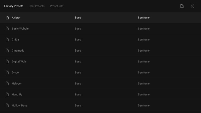The width and height of the screenshot is (201, 113).
Task: Click the Bass category of Disco
Action: (x=78, y=73)
